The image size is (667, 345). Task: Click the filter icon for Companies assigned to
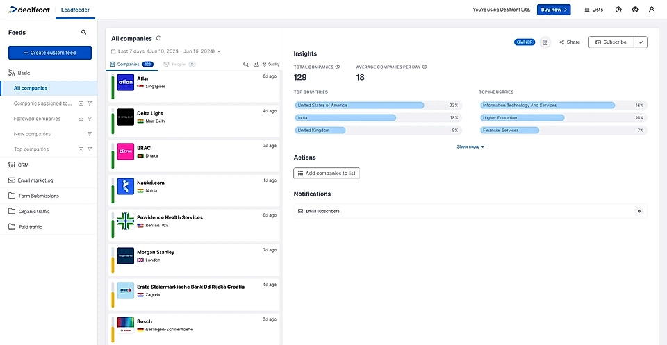[x=90, y=103]
